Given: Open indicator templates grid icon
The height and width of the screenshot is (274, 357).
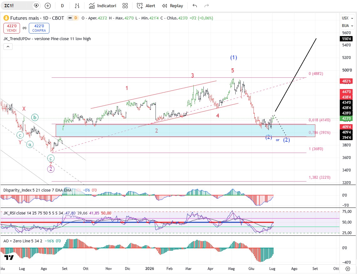Looking at the screenshot, I should point(125,6).
